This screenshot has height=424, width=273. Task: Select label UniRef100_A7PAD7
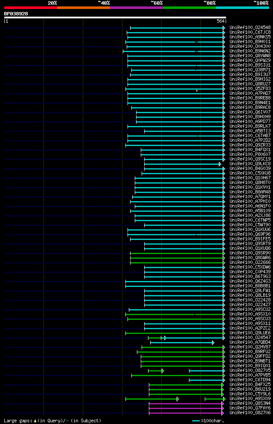250,93
